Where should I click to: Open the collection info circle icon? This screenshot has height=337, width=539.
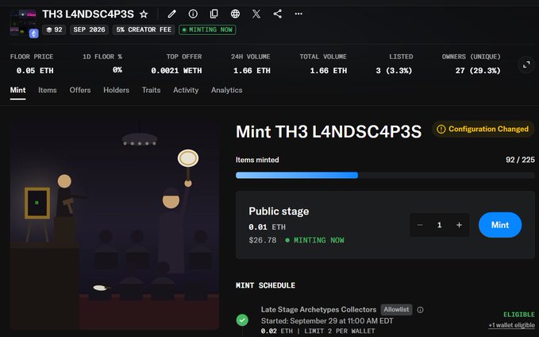tap(193, 14)
